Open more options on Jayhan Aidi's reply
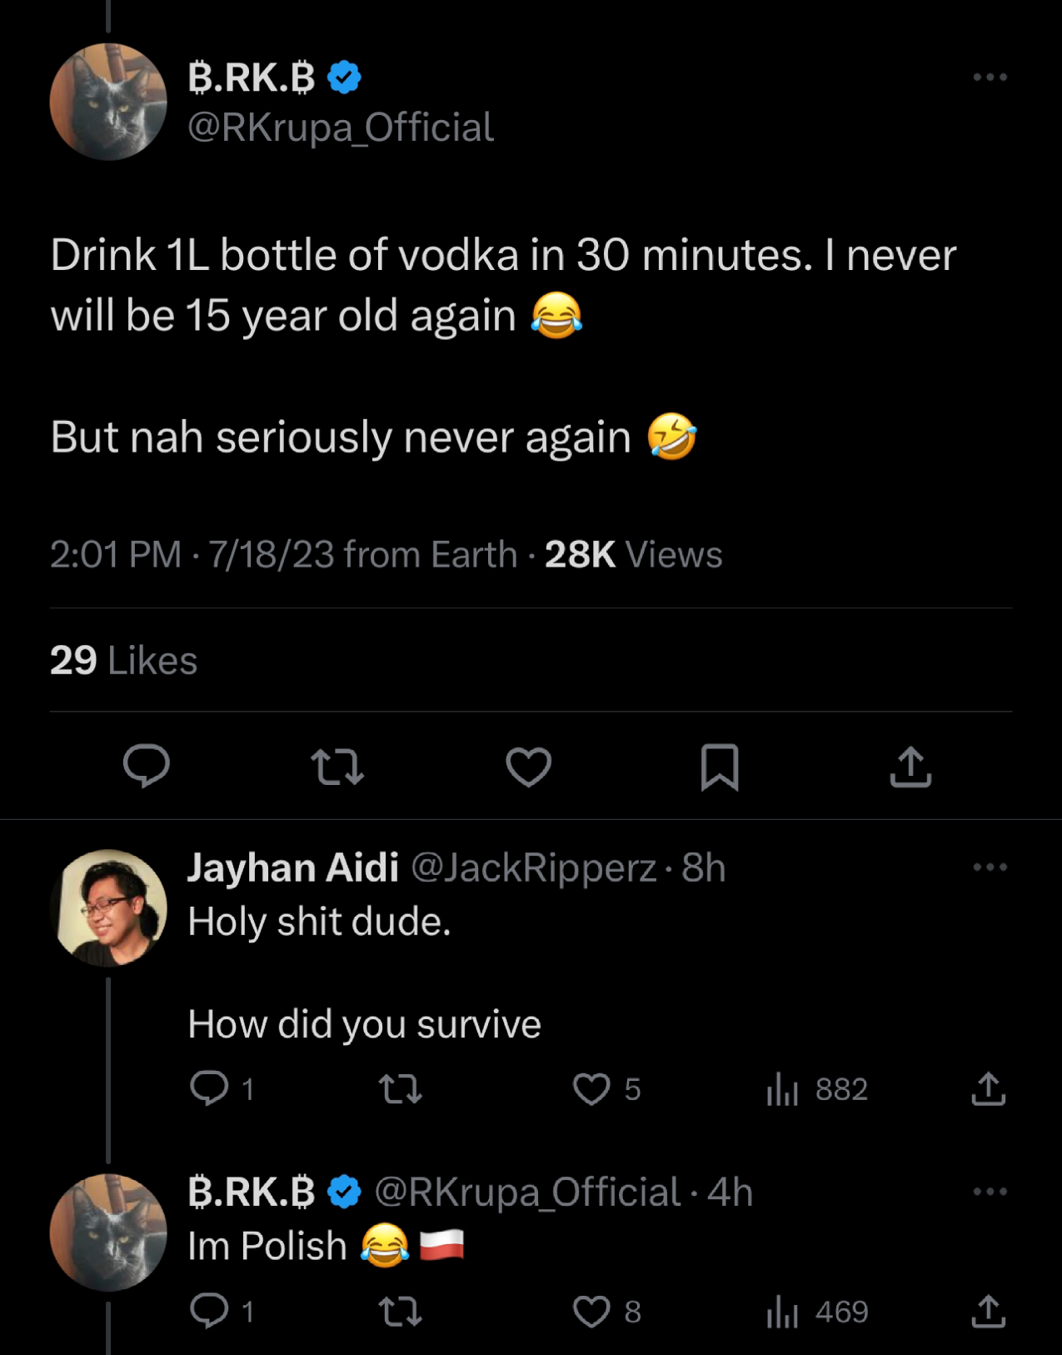This screenshot has width=1062, height=1355. [990, 867]
